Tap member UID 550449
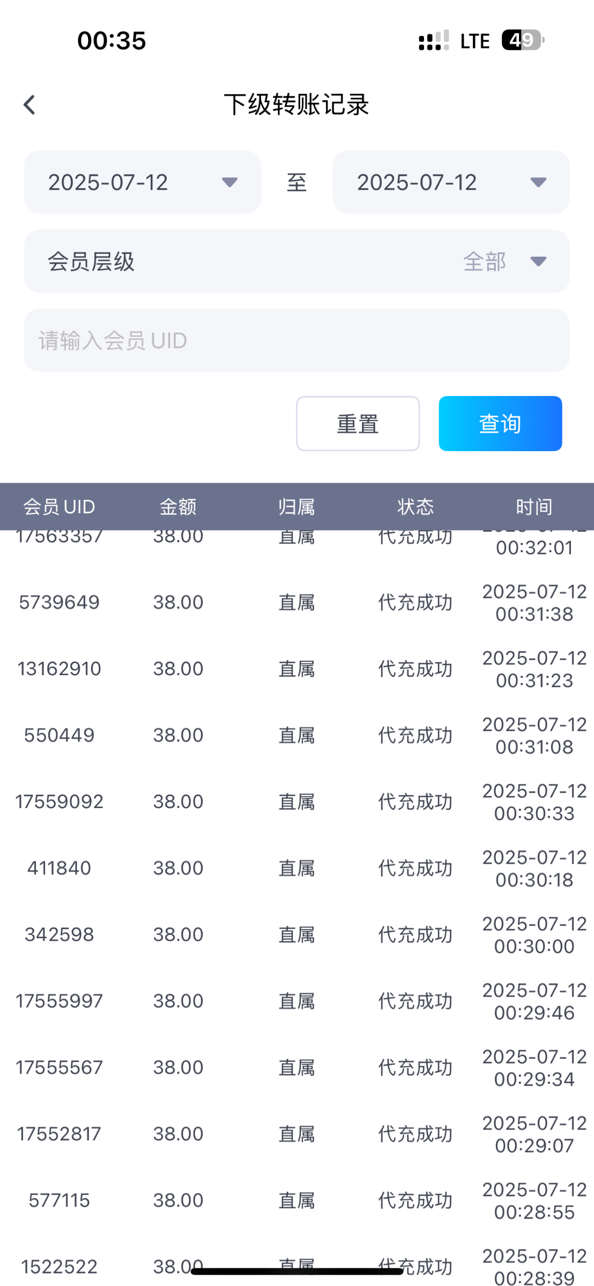This screenshot has height=1286, width=594. (59, 736)
